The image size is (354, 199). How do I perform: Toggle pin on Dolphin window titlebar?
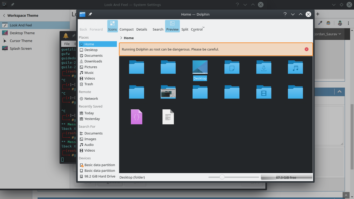pos(90,14)
